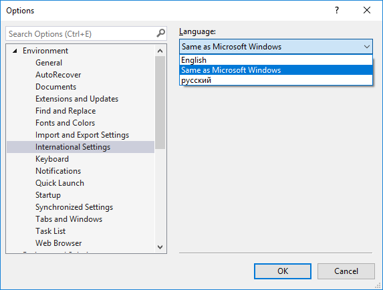Viewport: 383px width, 290px height.
Task: Choose English from the Language list
Action: [x=276, y=60]
